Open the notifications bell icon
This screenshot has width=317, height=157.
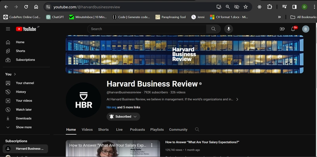pos(293,29)
